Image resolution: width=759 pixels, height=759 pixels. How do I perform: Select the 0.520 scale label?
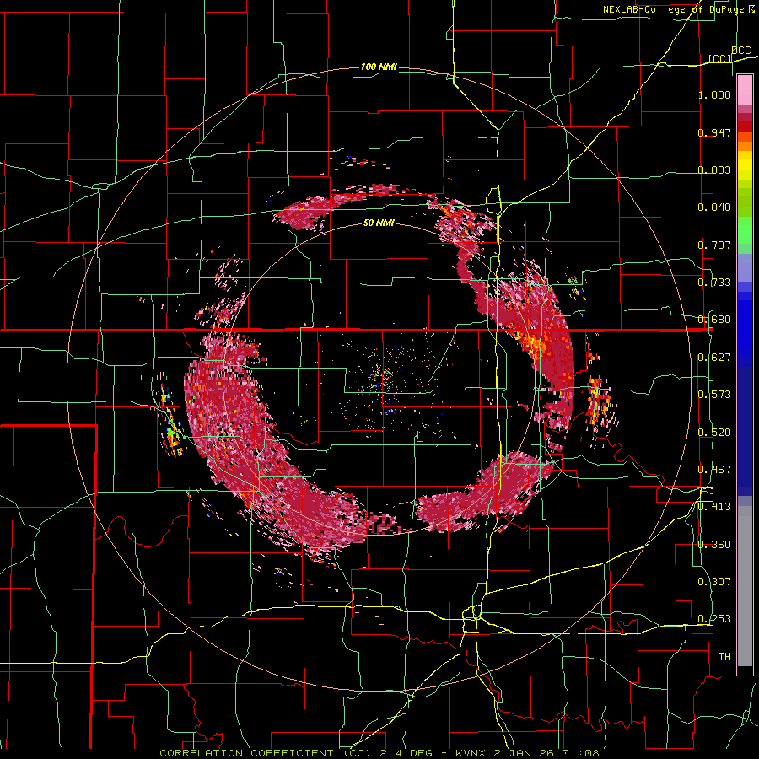(x=714, y=433)
